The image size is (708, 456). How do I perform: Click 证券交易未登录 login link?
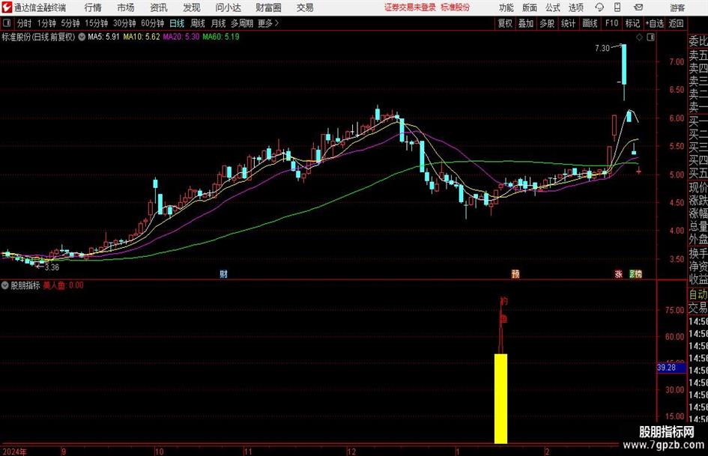tap(410, 7)
